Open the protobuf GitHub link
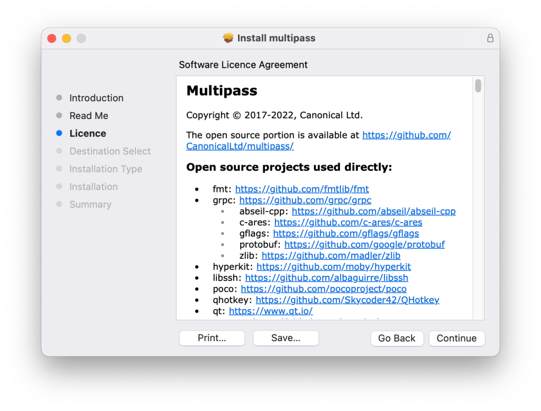541x411 pixels. tap(364, 244)
